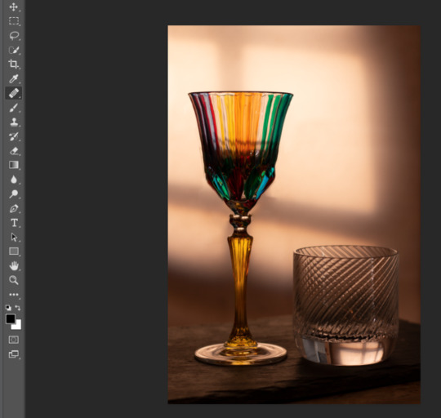441x418 pixels.
Task: Select the Clone Stamp tool
Action: (14, 122)
